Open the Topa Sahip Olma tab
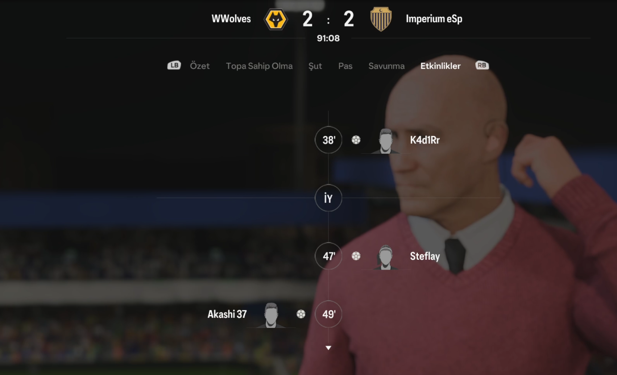Viewport: 617px width, 375px height. pos(259,66)
